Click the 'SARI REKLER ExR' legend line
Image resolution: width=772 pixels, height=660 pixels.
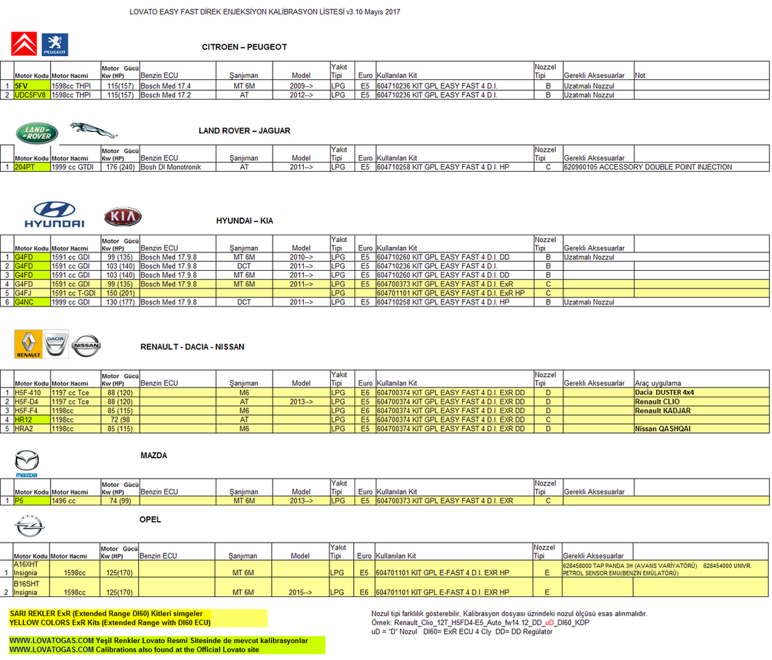click(x=106, y=613)
